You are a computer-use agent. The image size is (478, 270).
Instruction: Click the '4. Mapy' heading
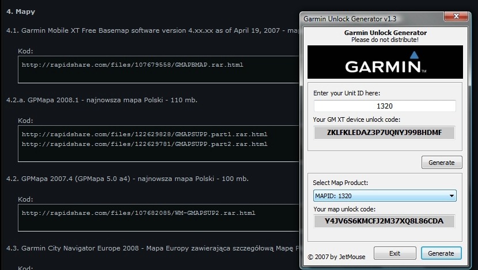pos(21,11)
